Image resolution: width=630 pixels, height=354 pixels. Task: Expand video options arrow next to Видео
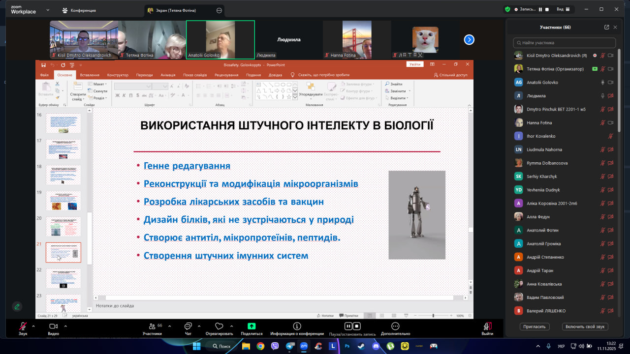(64, 325)
